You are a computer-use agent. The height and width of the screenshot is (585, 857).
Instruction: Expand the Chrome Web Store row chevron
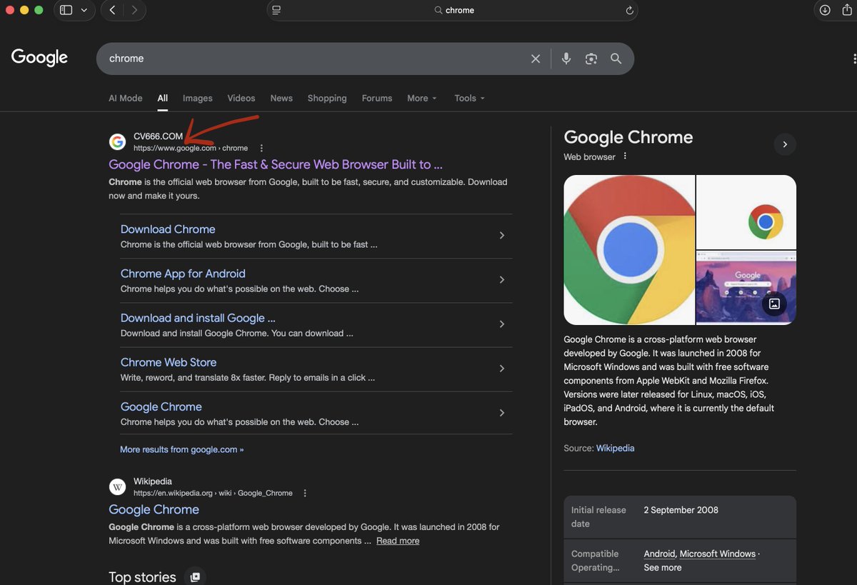pos(502,369)
